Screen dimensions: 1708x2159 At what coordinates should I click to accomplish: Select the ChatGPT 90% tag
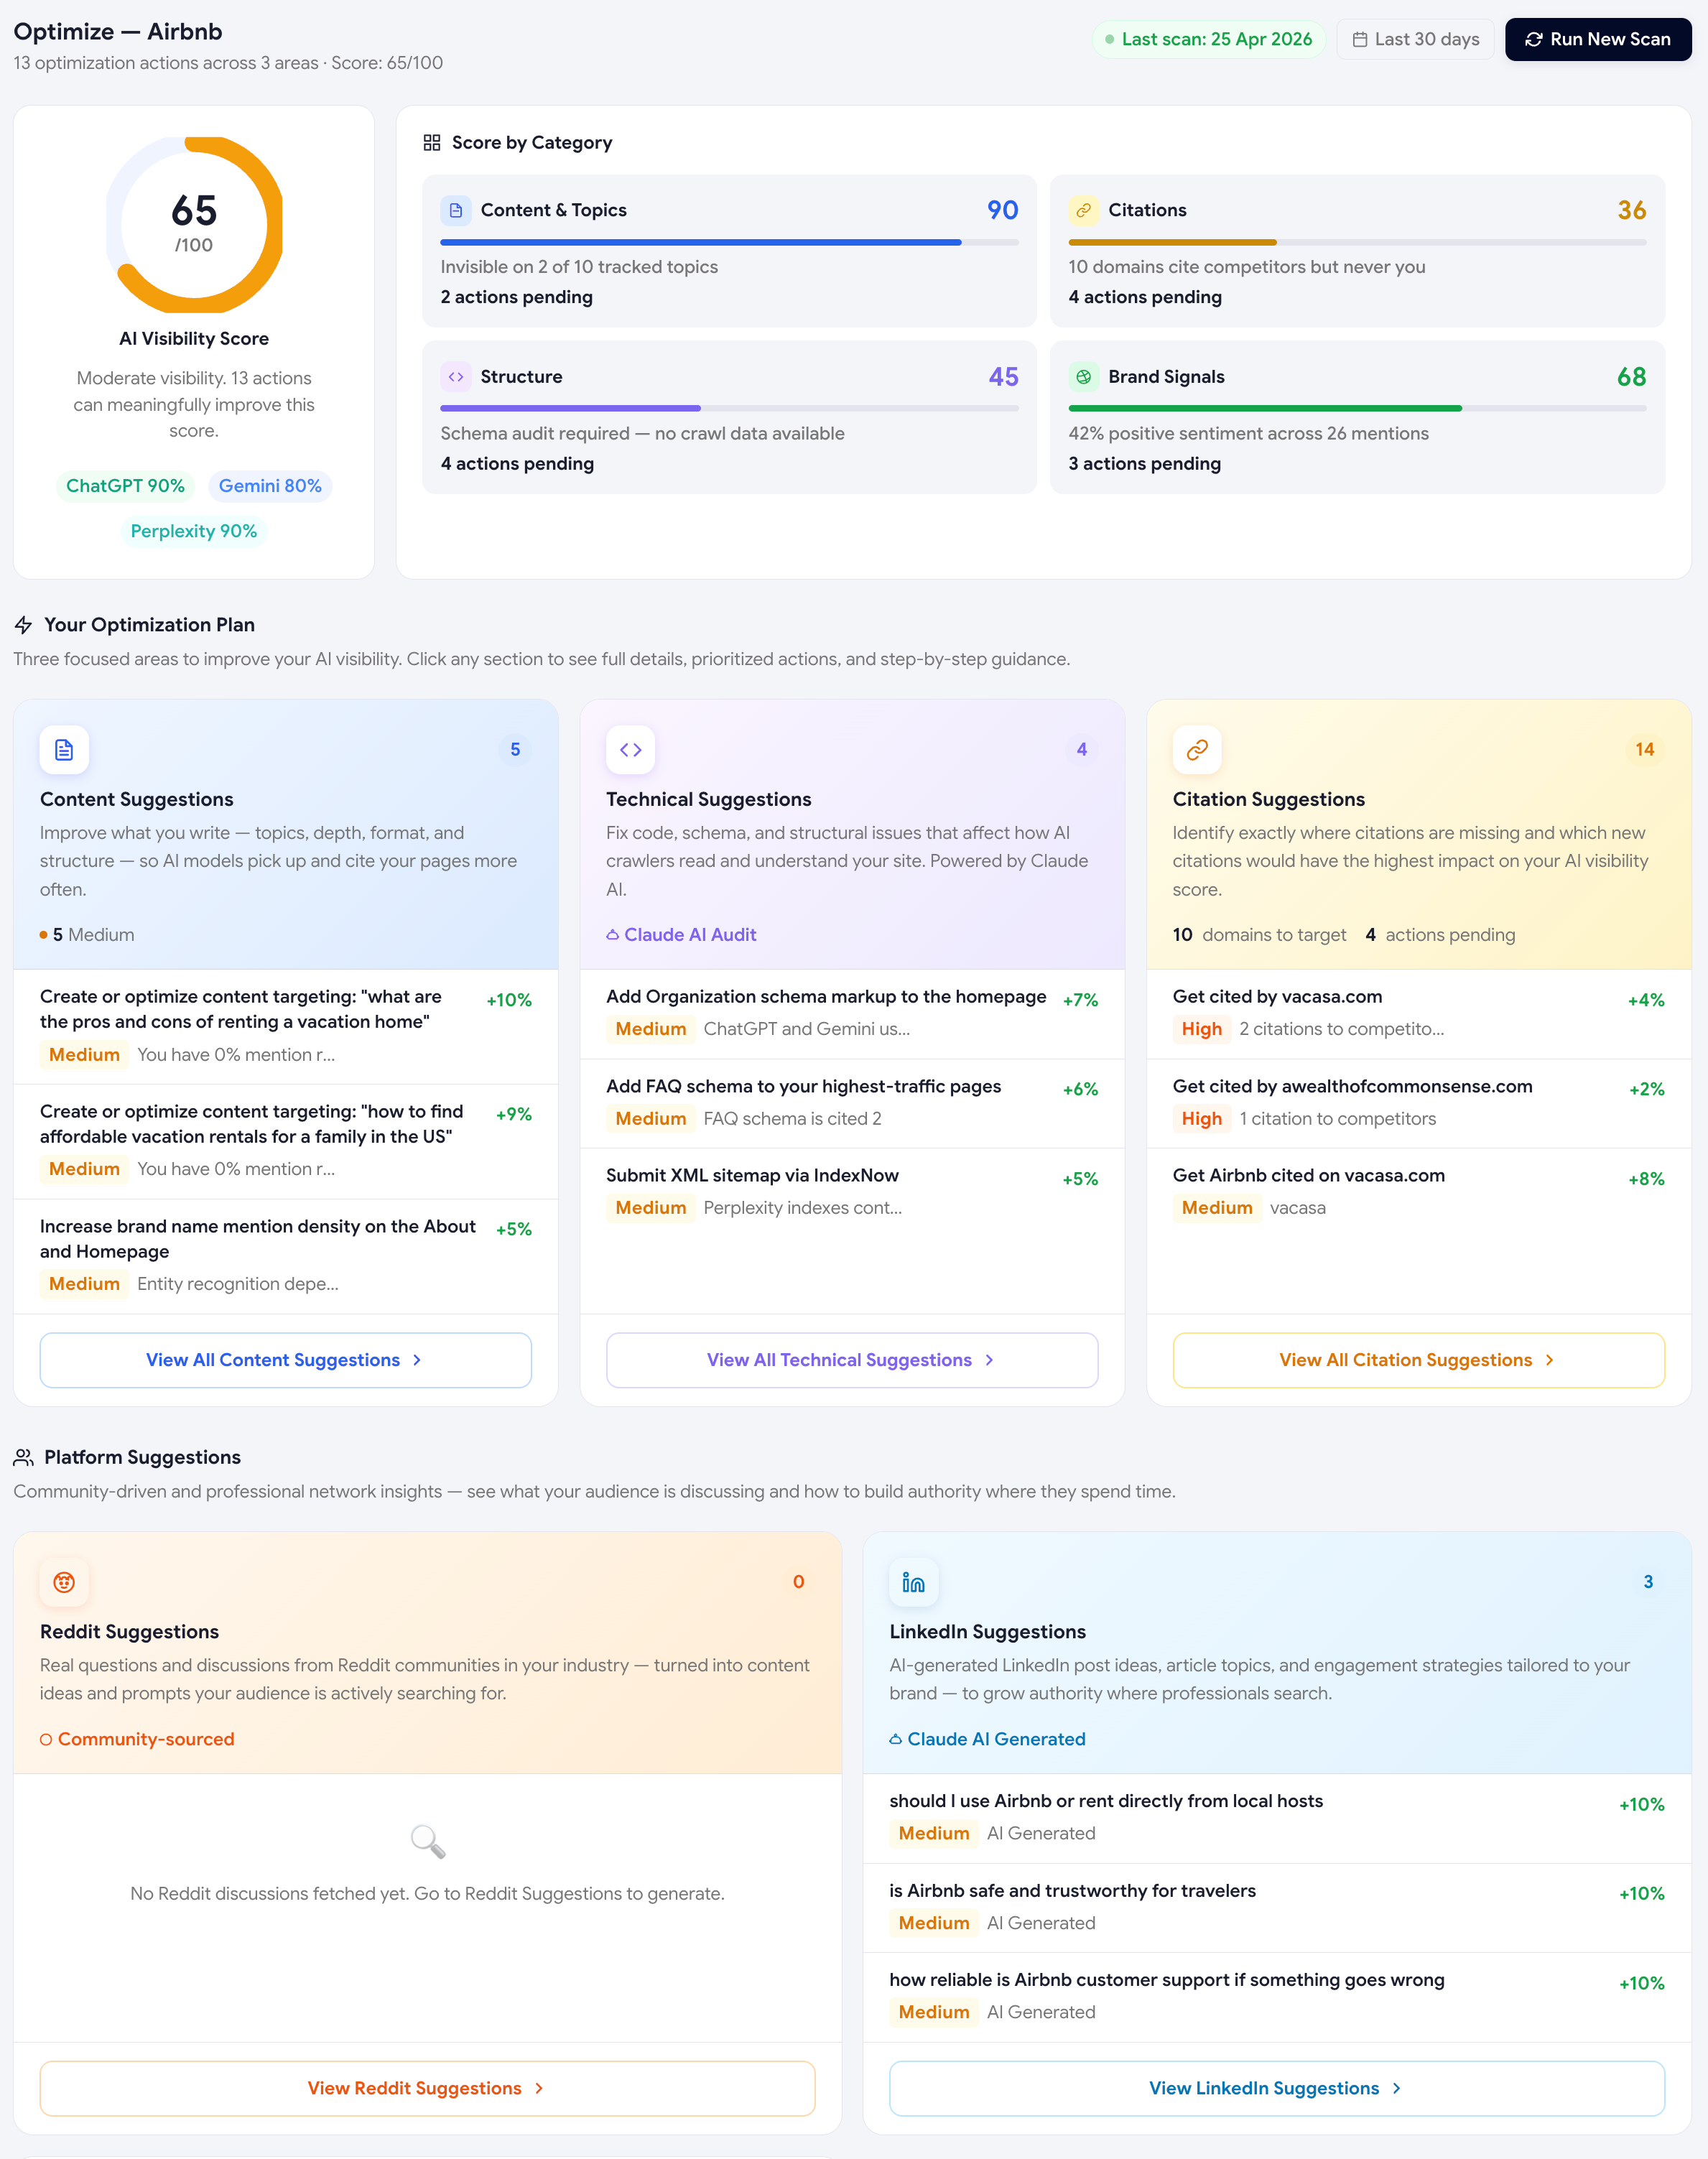(125, 485)
